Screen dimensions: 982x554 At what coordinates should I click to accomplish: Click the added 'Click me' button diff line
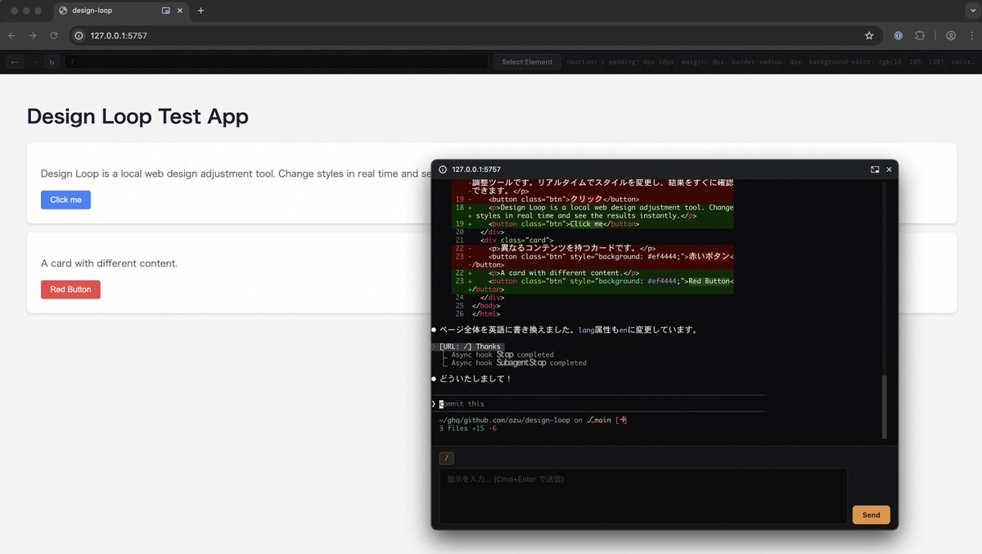592,223
